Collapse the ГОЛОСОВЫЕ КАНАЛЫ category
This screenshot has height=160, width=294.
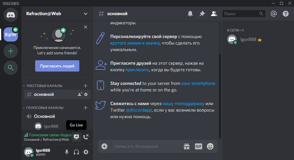click(x=45, y=108)
